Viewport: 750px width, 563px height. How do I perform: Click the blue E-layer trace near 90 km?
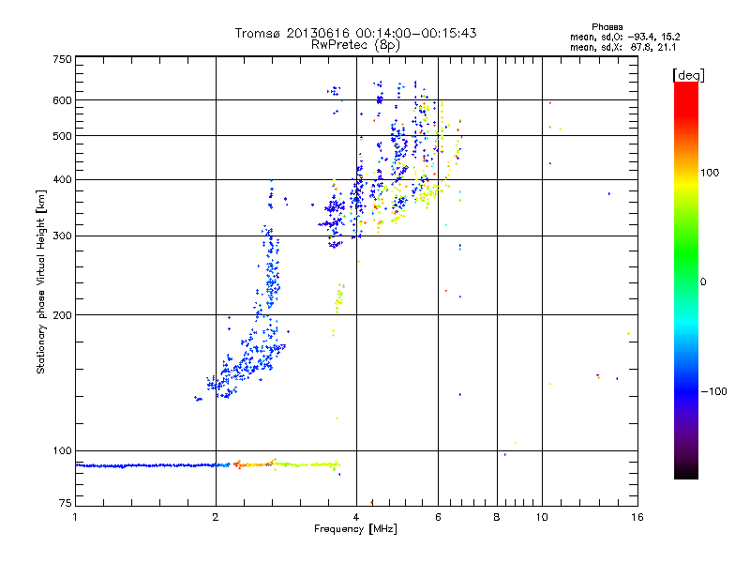click(151, 465)
